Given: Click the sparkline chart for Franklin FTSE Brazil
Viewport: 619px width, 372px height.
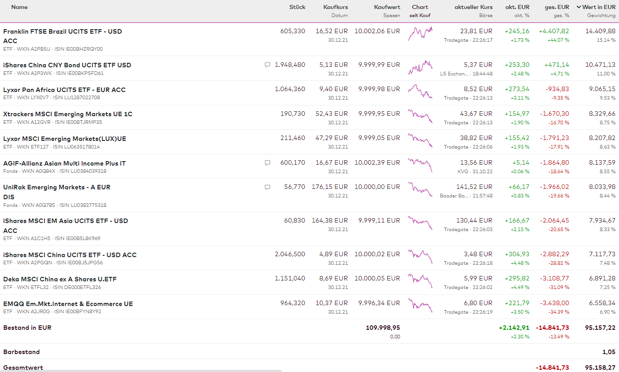Looking at the screenshot, I should pyautogui.click(x=420, y=34).
